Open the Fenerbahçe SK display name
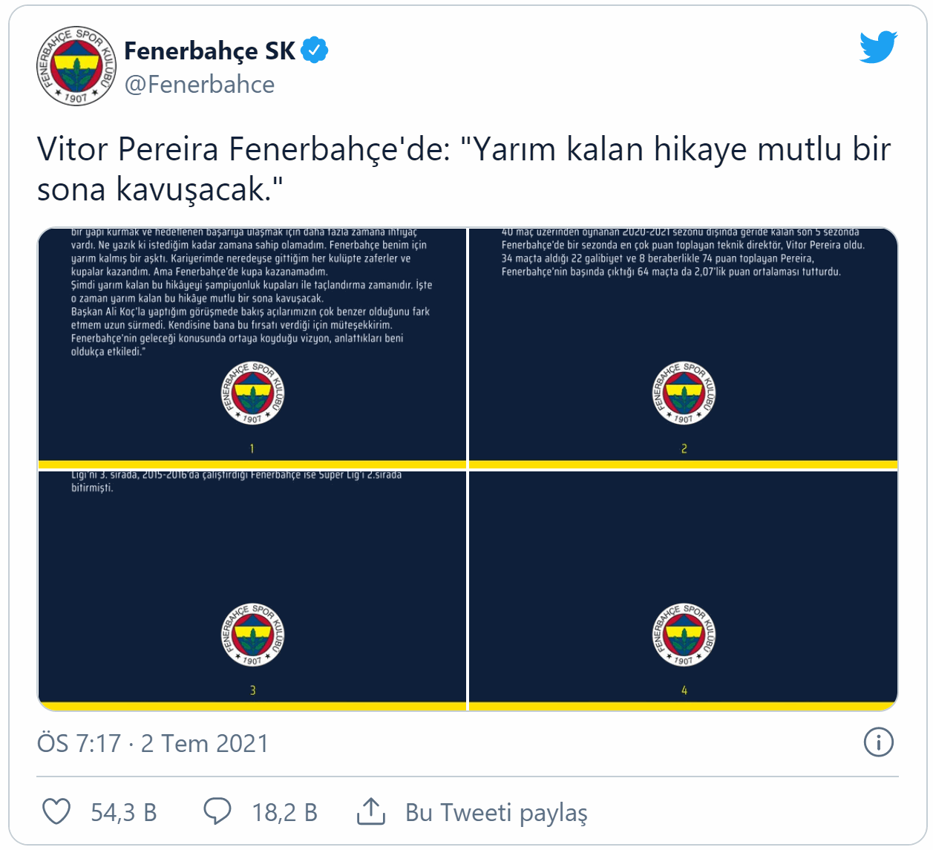 point(210,50)
